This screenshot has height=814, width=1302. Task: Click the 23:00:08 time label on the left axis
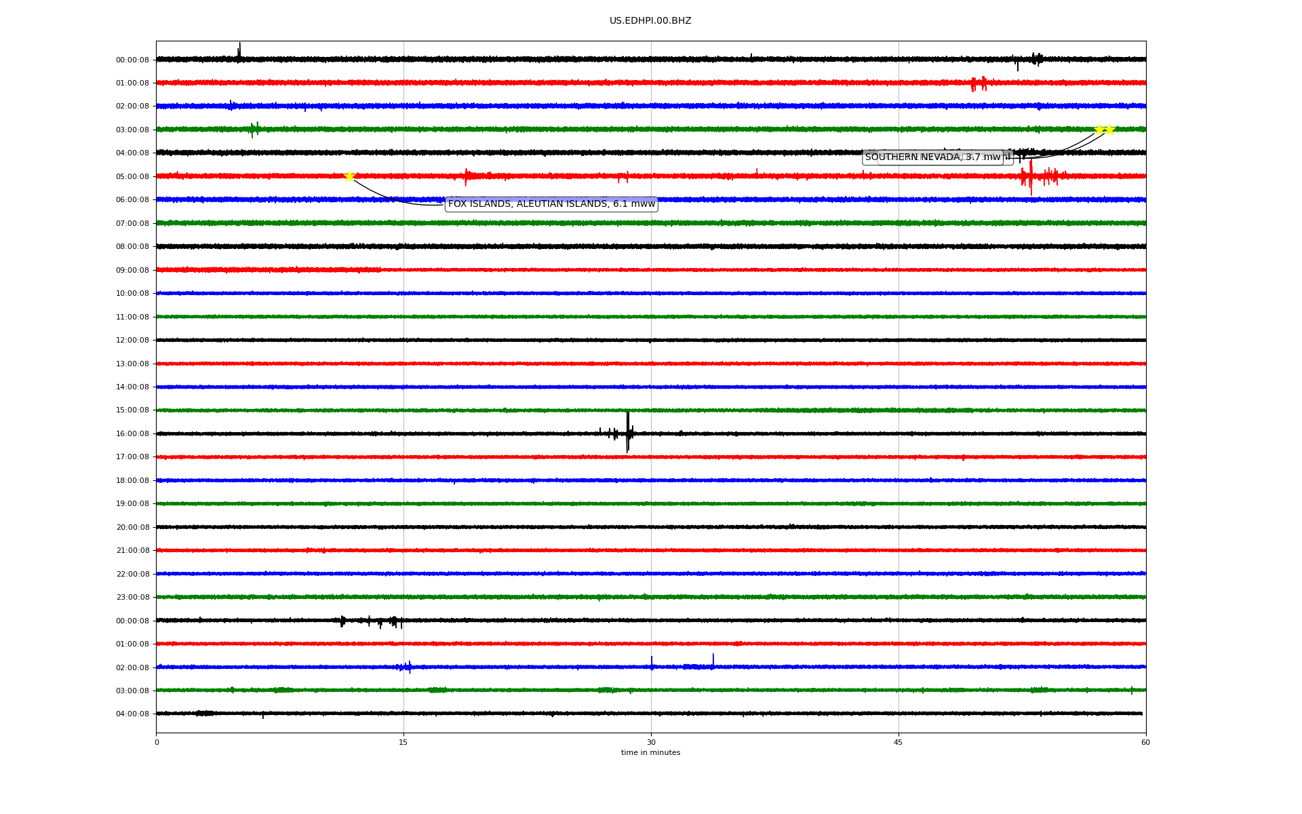(132, 598)
